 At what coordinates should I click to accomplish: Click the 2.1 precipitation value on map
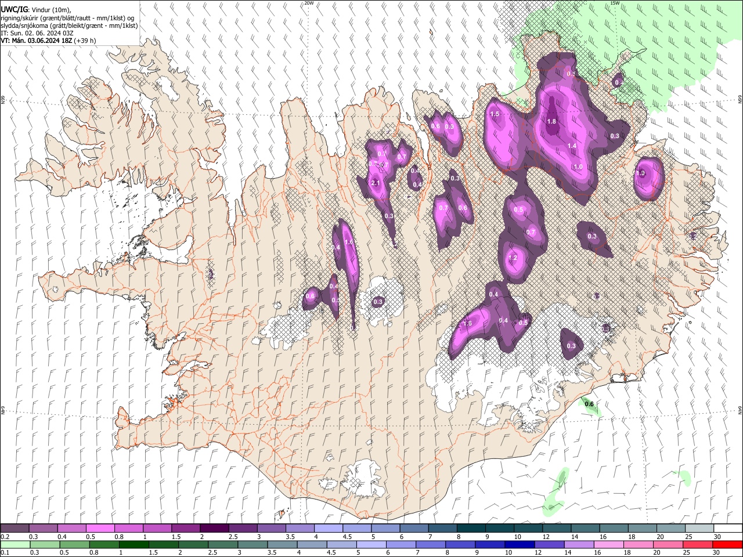375,183
